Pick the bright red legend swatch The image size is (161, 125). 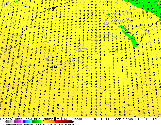pos(55,122)
